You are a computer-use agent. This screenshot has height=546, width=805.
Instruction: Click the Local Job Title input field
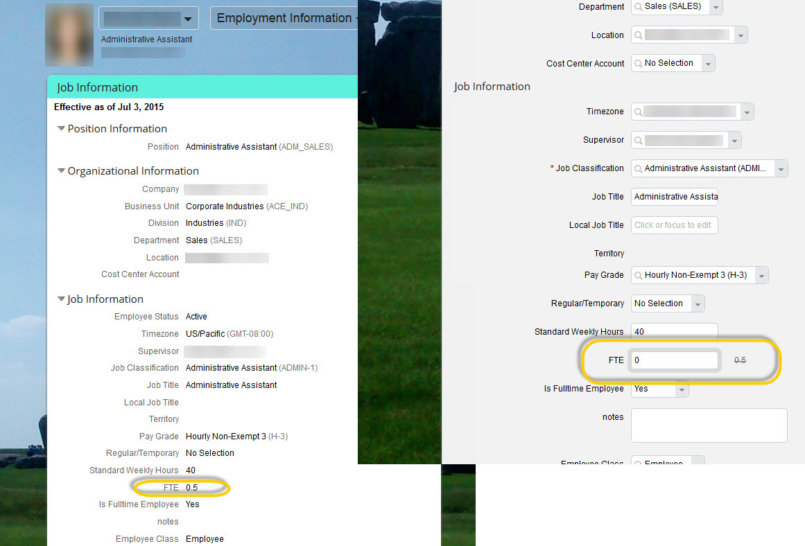tap(675, 224)
